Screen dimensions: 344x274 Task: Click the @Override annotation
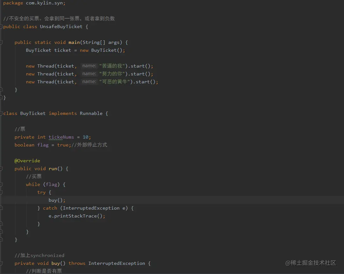[x=27, y=161]
